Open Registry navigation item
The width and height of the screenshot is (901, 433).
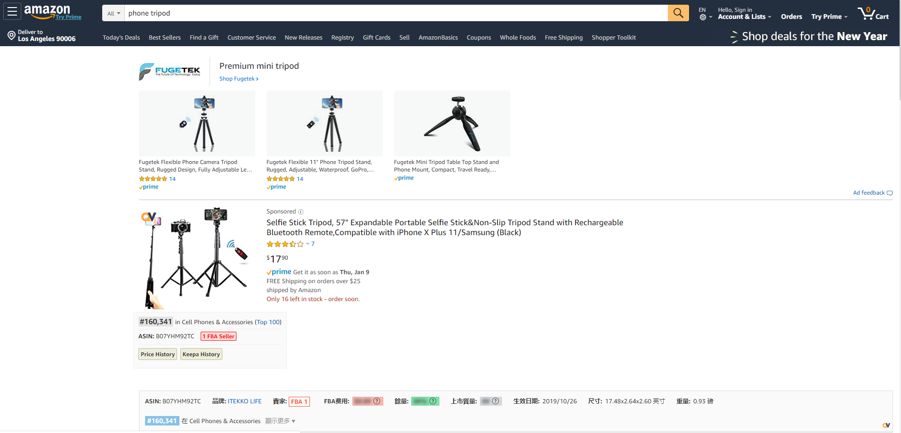[342, 38]
